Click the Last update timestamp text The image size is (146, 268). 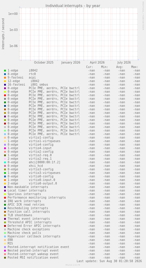109,261
